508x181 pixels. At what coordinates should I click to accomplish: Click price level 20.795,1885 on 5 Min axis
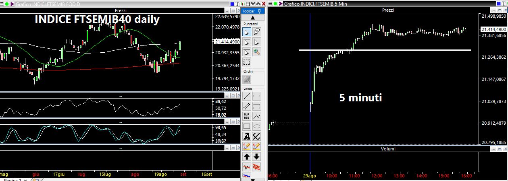coord(494,142)
